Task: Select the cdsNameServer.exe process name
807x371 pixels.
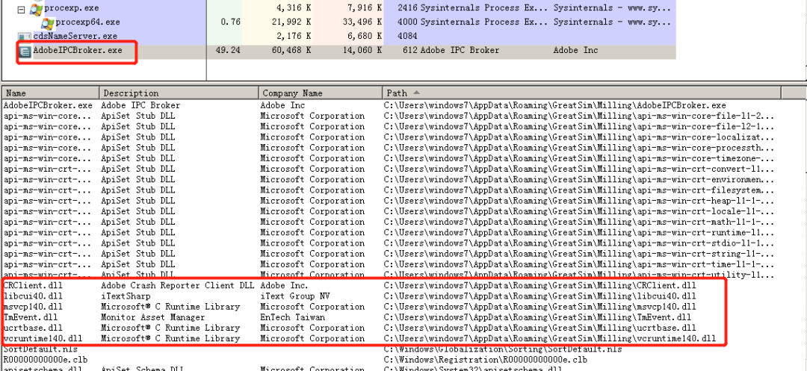Action: coord(75,37)
